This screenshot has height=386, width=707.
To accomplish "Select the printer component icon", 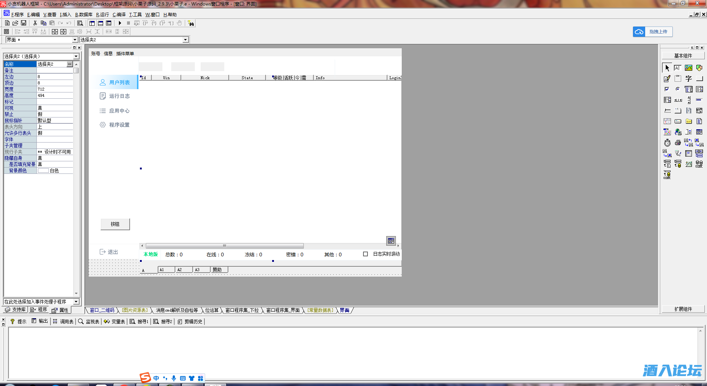I will pyautogui.click(x=678, y=143).
